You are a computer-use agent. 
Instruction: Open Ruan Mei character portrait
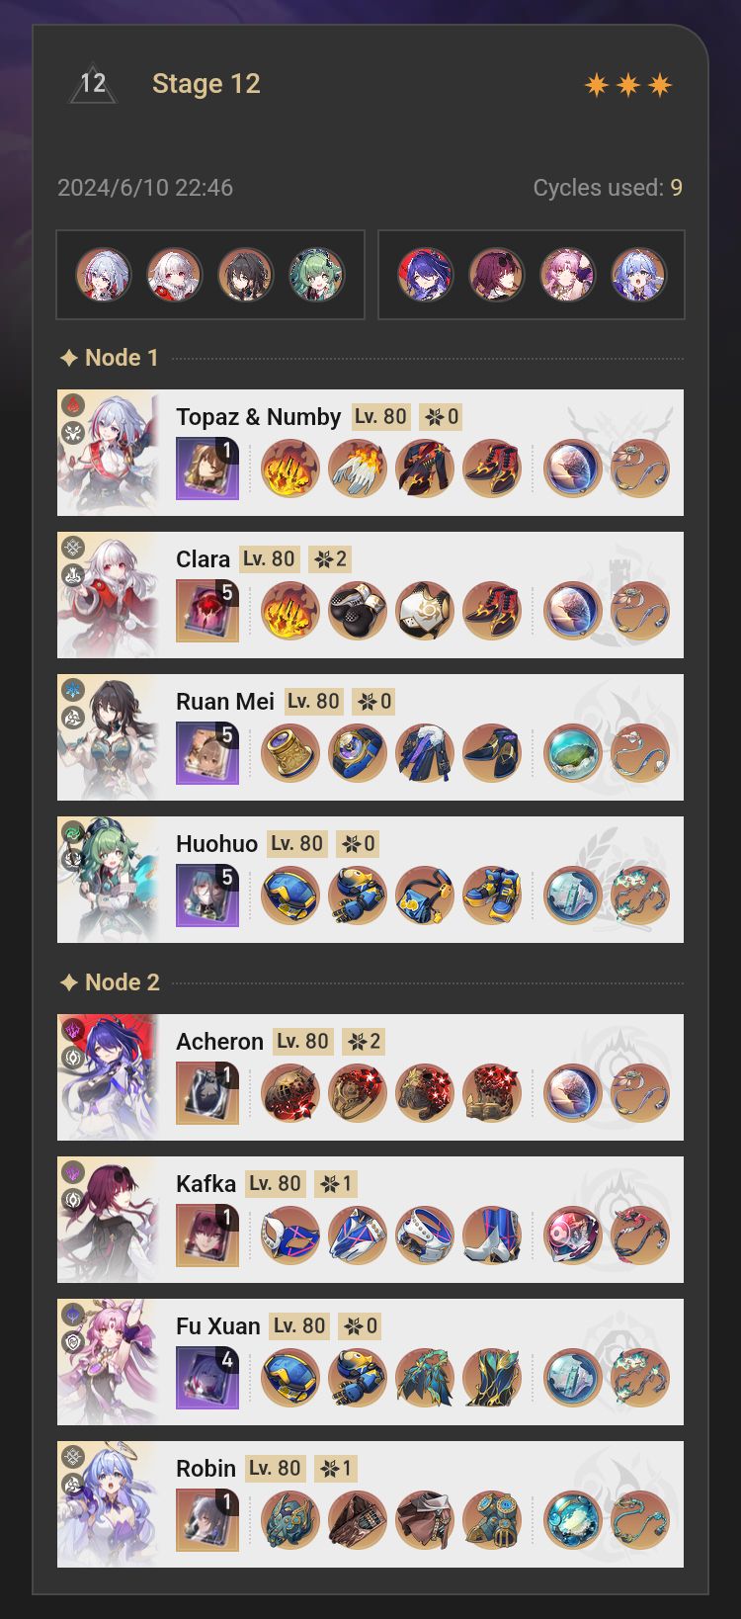[108, 737]
